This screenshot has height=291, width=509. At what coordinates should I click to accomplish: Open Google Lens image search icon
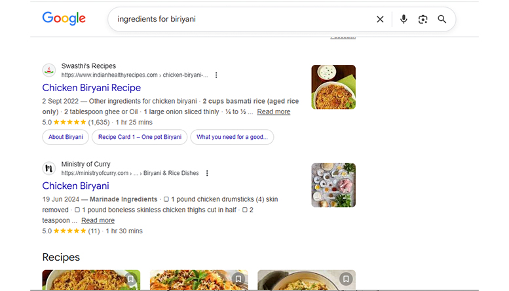[x=423, y=19]
